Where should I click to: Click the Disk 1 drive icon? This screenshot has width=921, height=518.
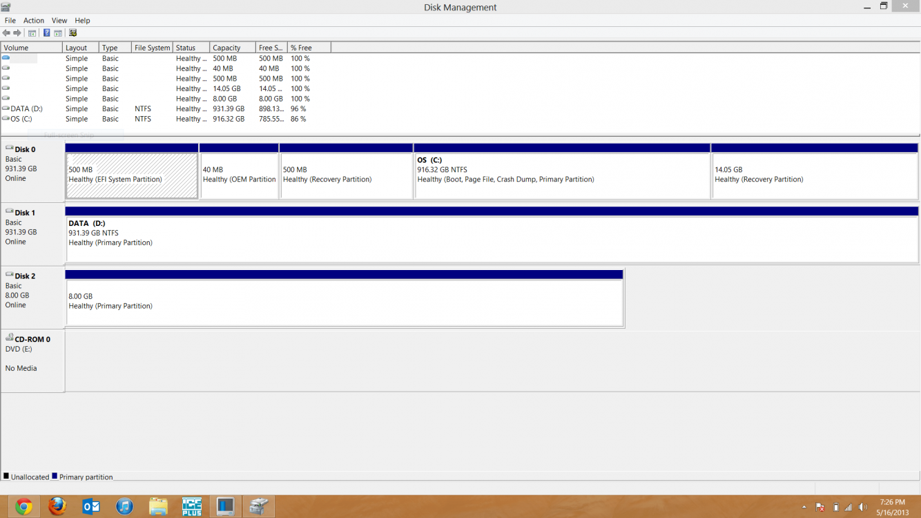click(10, 212)
